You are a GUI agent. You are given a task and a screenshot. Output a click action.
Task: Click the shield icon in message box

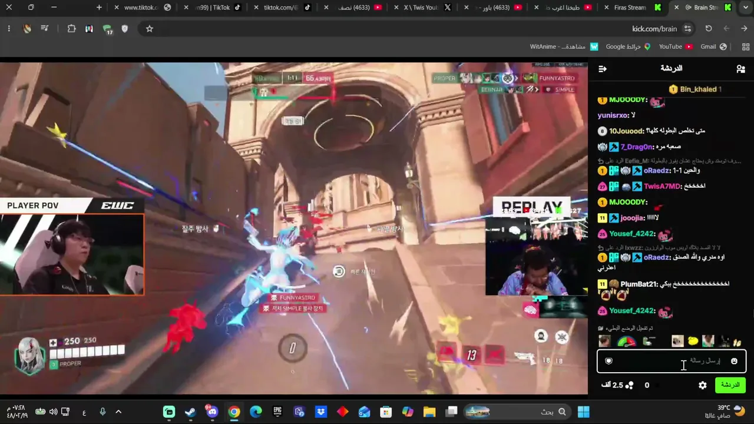point(609,361)
